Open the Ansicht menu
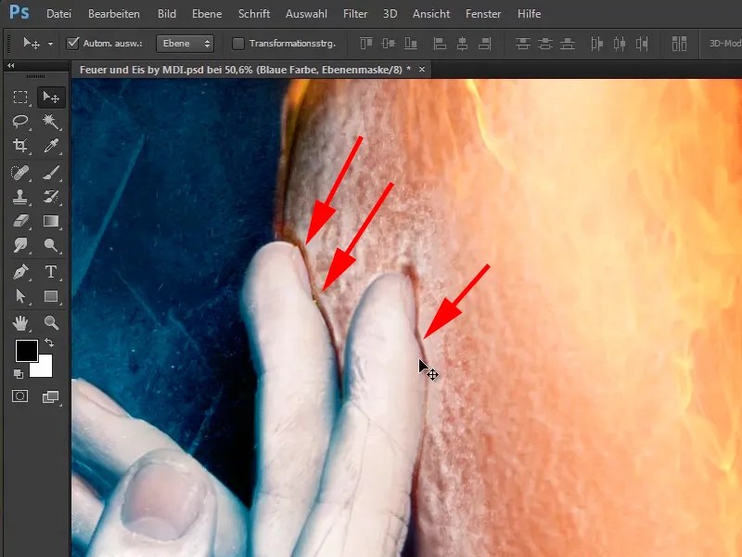 coord(431,14)
